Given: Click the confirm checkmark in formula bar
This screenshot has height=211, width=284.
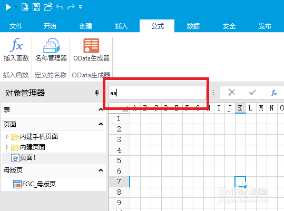Looking at the screenshot, I should [252, 93].
